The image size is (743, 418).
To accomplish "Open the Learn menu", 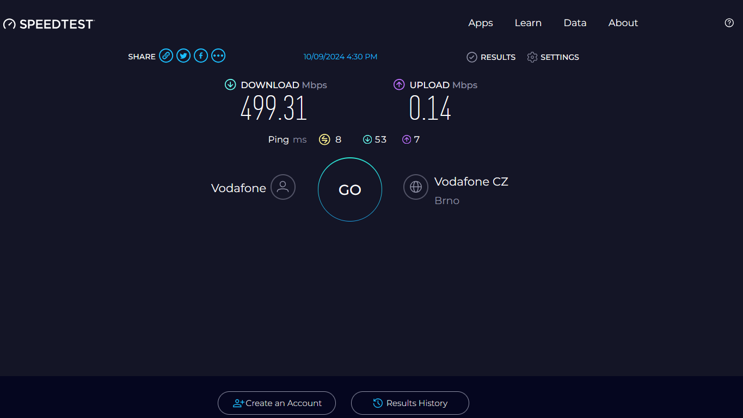I will [528, 23].
